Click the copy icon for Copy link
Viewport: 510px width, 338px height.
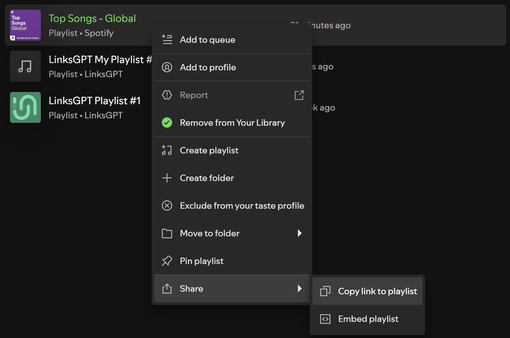325,291
